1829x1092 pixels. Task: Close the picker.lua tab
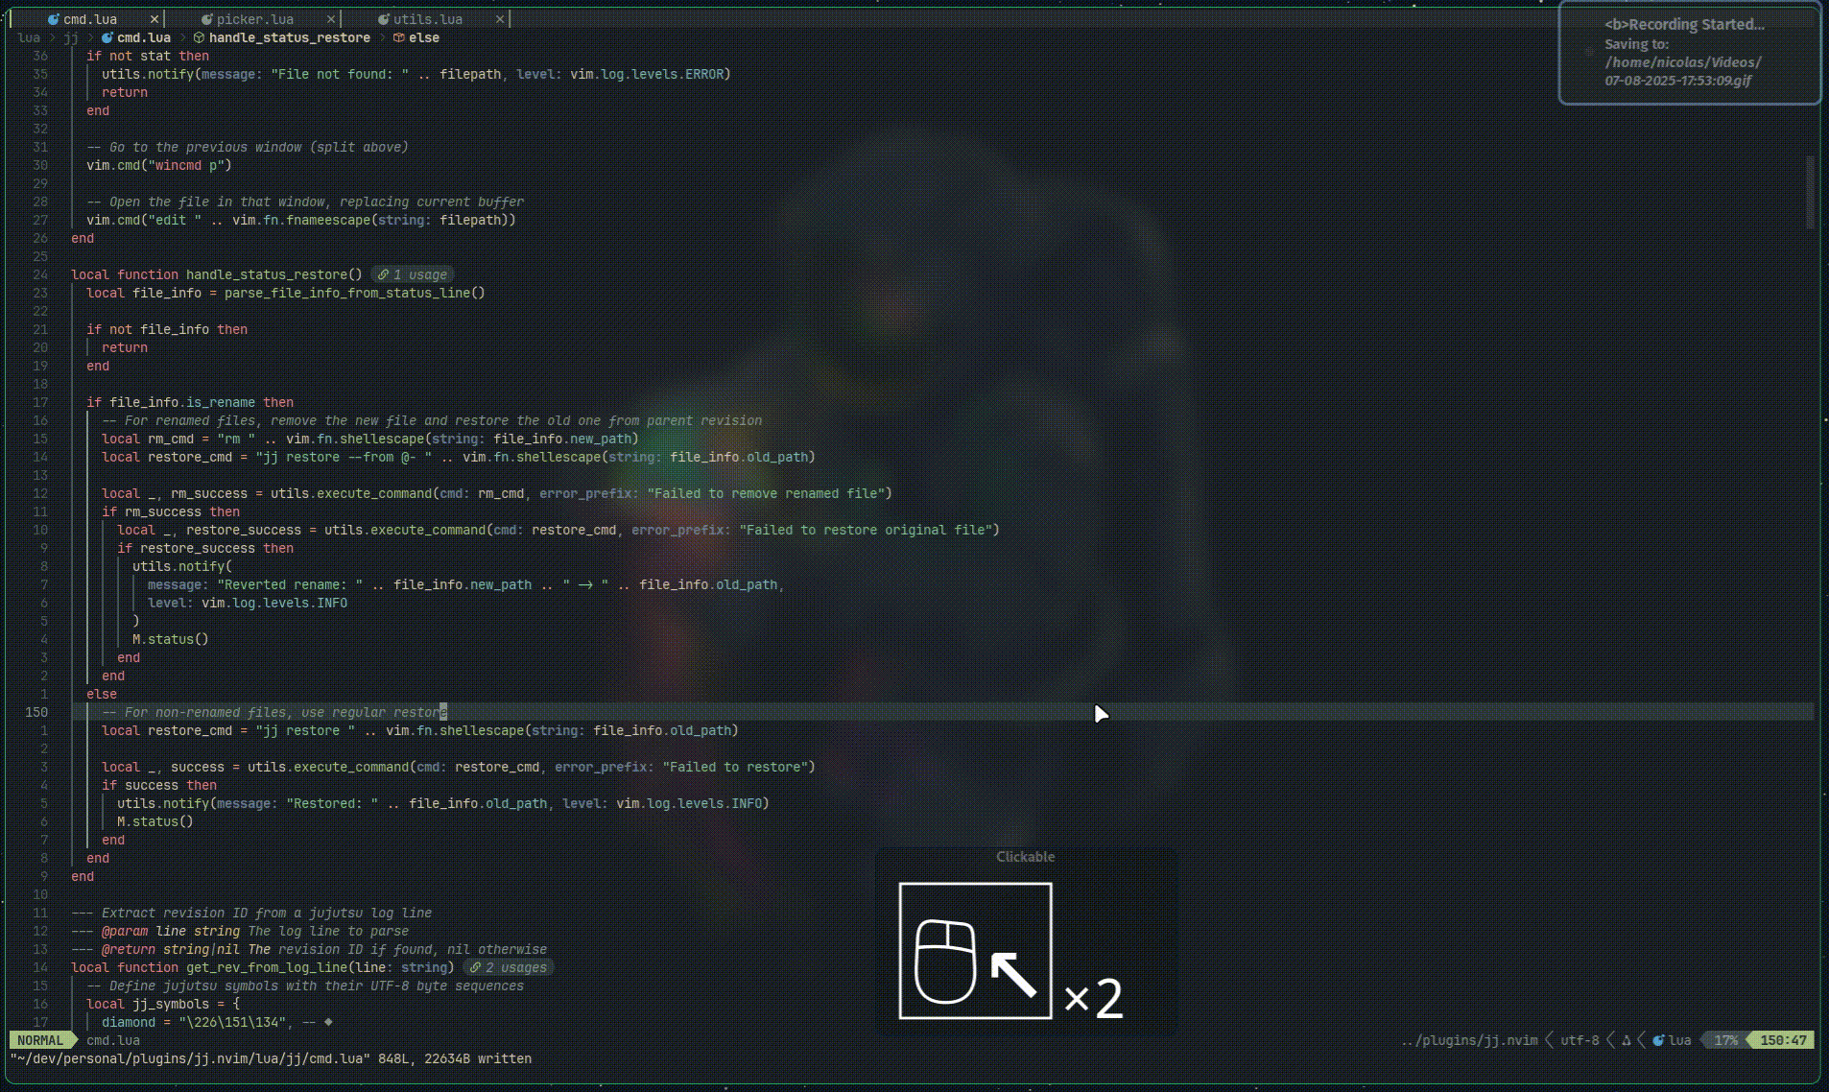(x=331, y=19)
